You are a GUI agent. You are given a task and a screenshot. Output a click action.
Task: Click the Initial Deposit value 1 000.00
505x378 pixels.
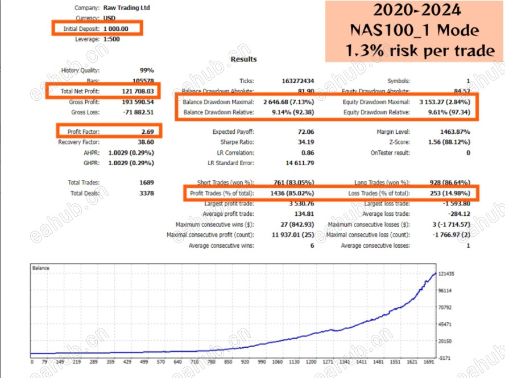click(x=115, y=28)
